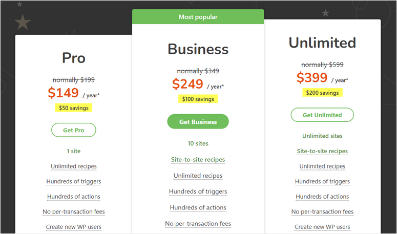This screenshot has height=234, width=397.
Task: Select Hundreds of triggers in Unlimited plan
Action: pos(322,182)
